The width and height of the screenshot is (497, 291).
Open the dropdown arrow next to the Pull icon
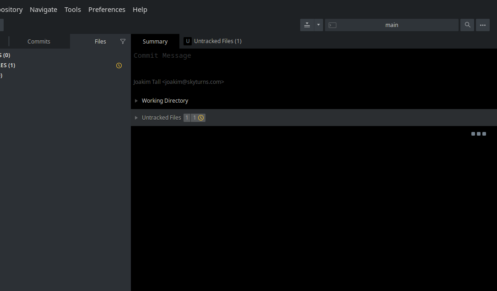click(319, 25)
